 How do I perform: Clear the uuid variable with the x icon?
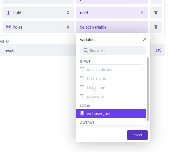[x=142, y=12]
